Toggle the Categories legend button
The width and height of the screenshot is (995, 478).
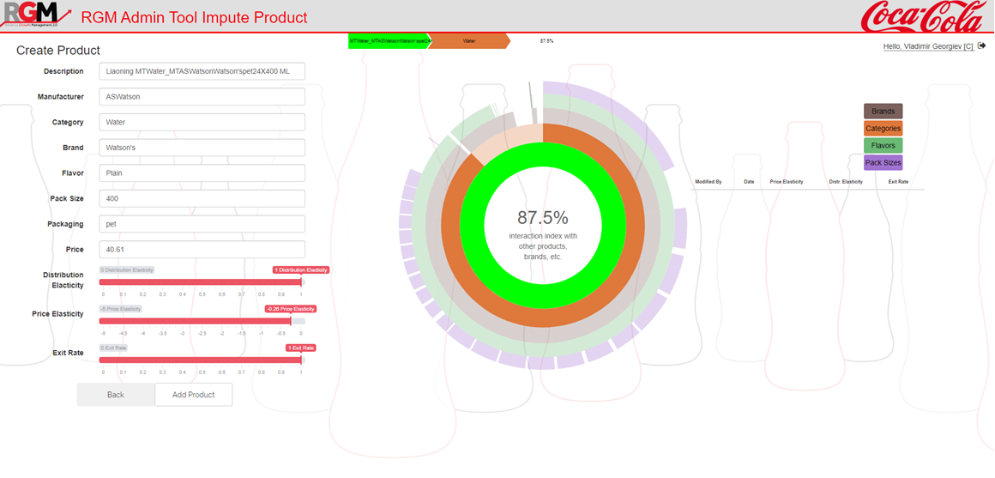883,129
